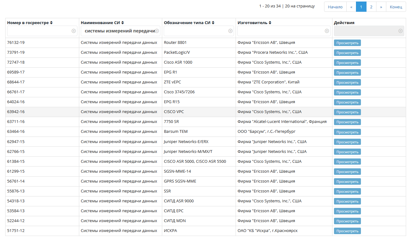Clear the Изготовитель filter field

pyautogui.click(x=327, y=31)
